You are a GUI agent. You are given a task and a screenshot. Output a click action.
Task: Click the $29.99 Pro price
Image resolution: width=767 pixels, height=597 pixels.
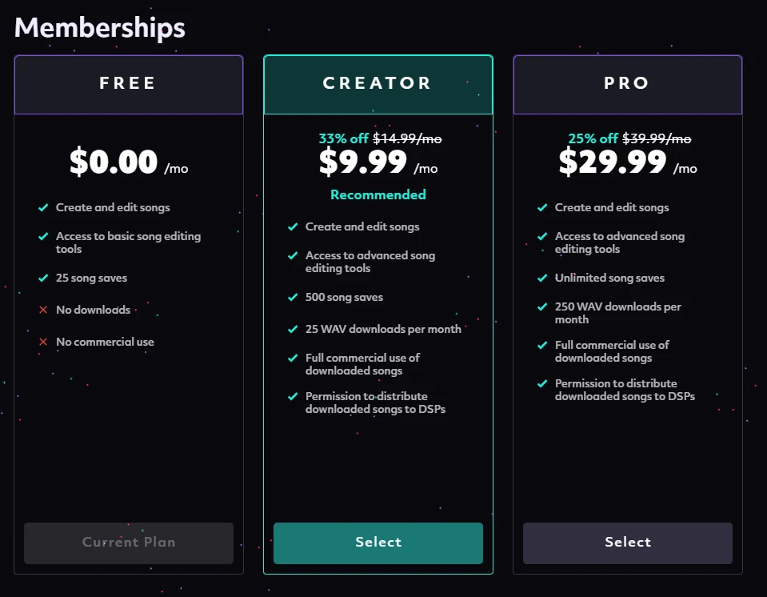click(613, 162)
